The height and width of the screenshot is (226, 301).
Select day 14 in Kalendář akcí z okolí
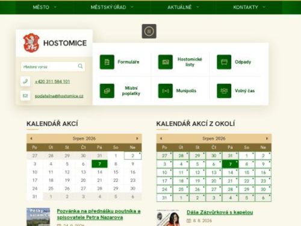pyautogui.click(x=230, y=172)
